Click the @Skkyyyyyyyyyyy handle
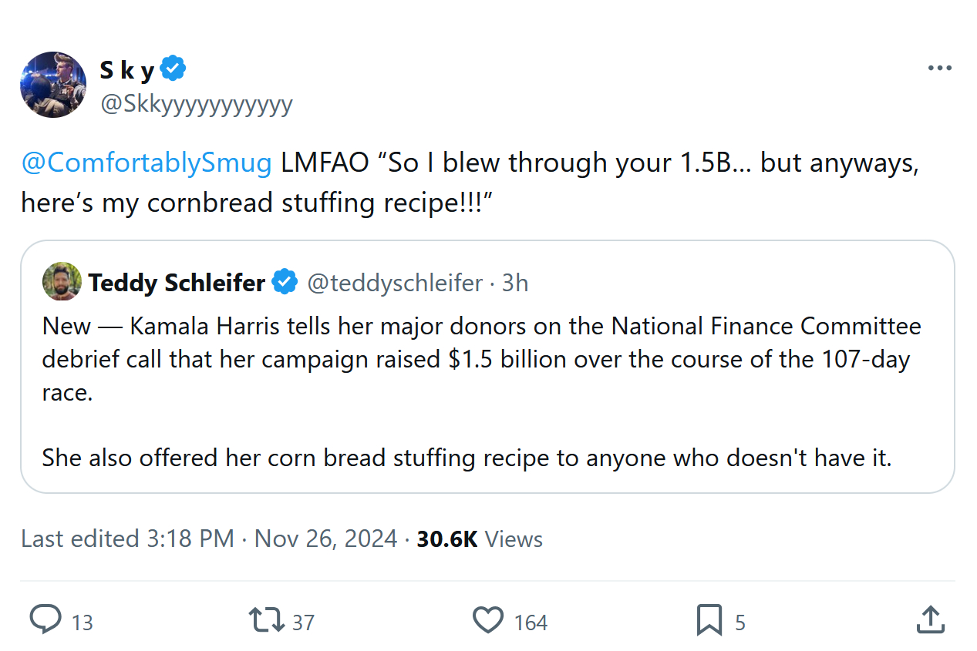Screen dimensions: 977x651 click(197, 104)
